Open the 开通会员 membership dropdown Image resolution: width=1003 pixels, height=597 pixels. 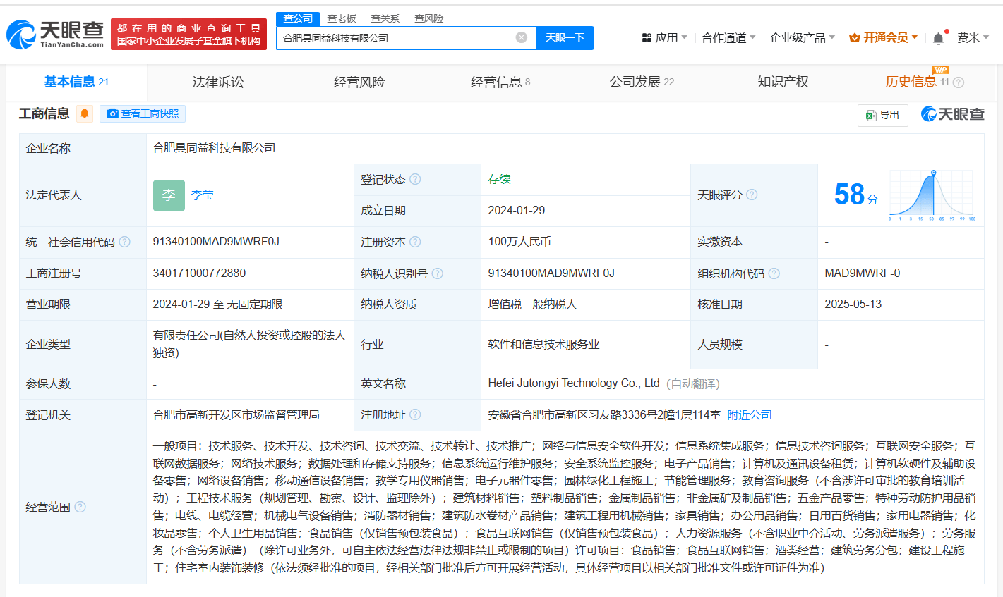coord(884,37)
